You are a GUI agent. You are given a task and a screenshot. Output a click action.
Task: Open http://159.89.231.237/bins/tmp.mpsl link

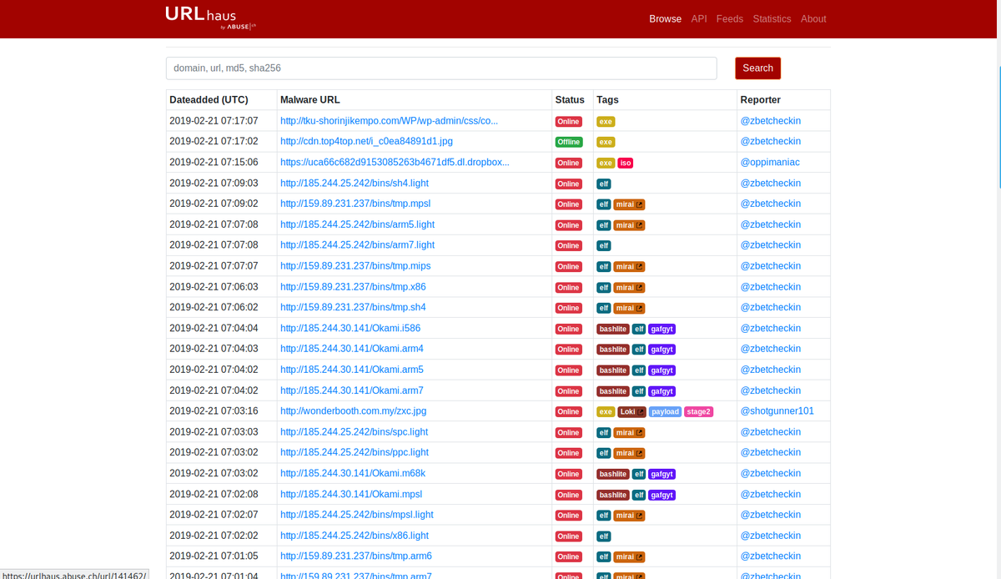point(355,204)
